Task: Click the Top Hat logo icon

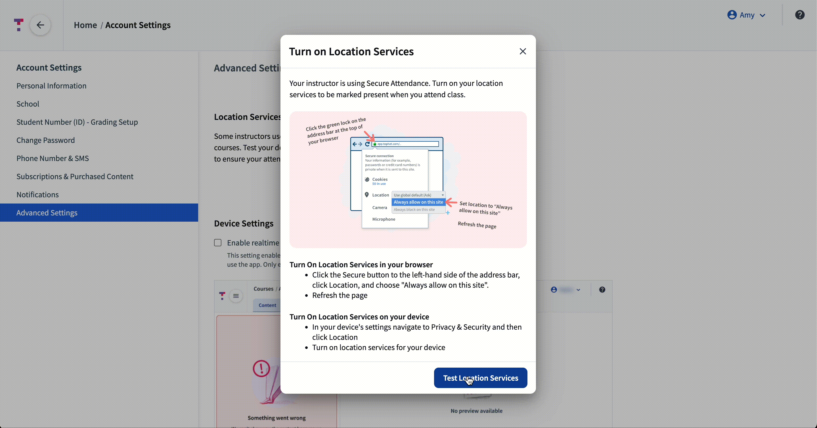Action: click(x=19, y=25)
